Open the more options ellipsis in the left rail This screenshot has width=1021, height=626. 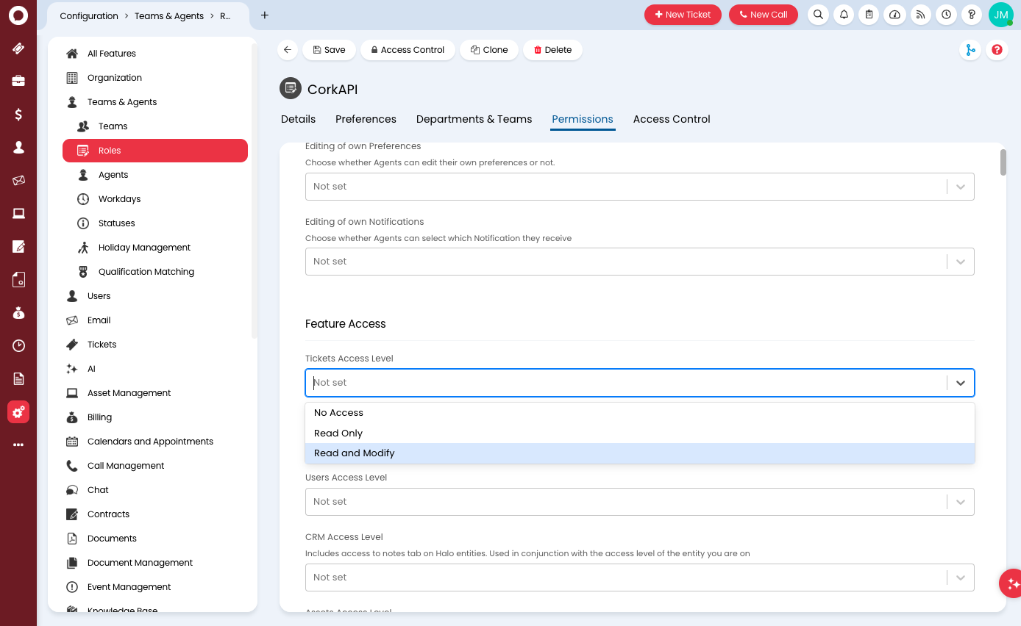pyautogui.click(x=18, y=445)
